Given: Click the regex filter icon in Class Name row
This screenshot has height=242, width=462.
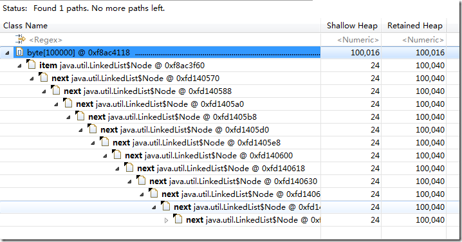Looking at the screenshot, I should (x=21, y=39).
